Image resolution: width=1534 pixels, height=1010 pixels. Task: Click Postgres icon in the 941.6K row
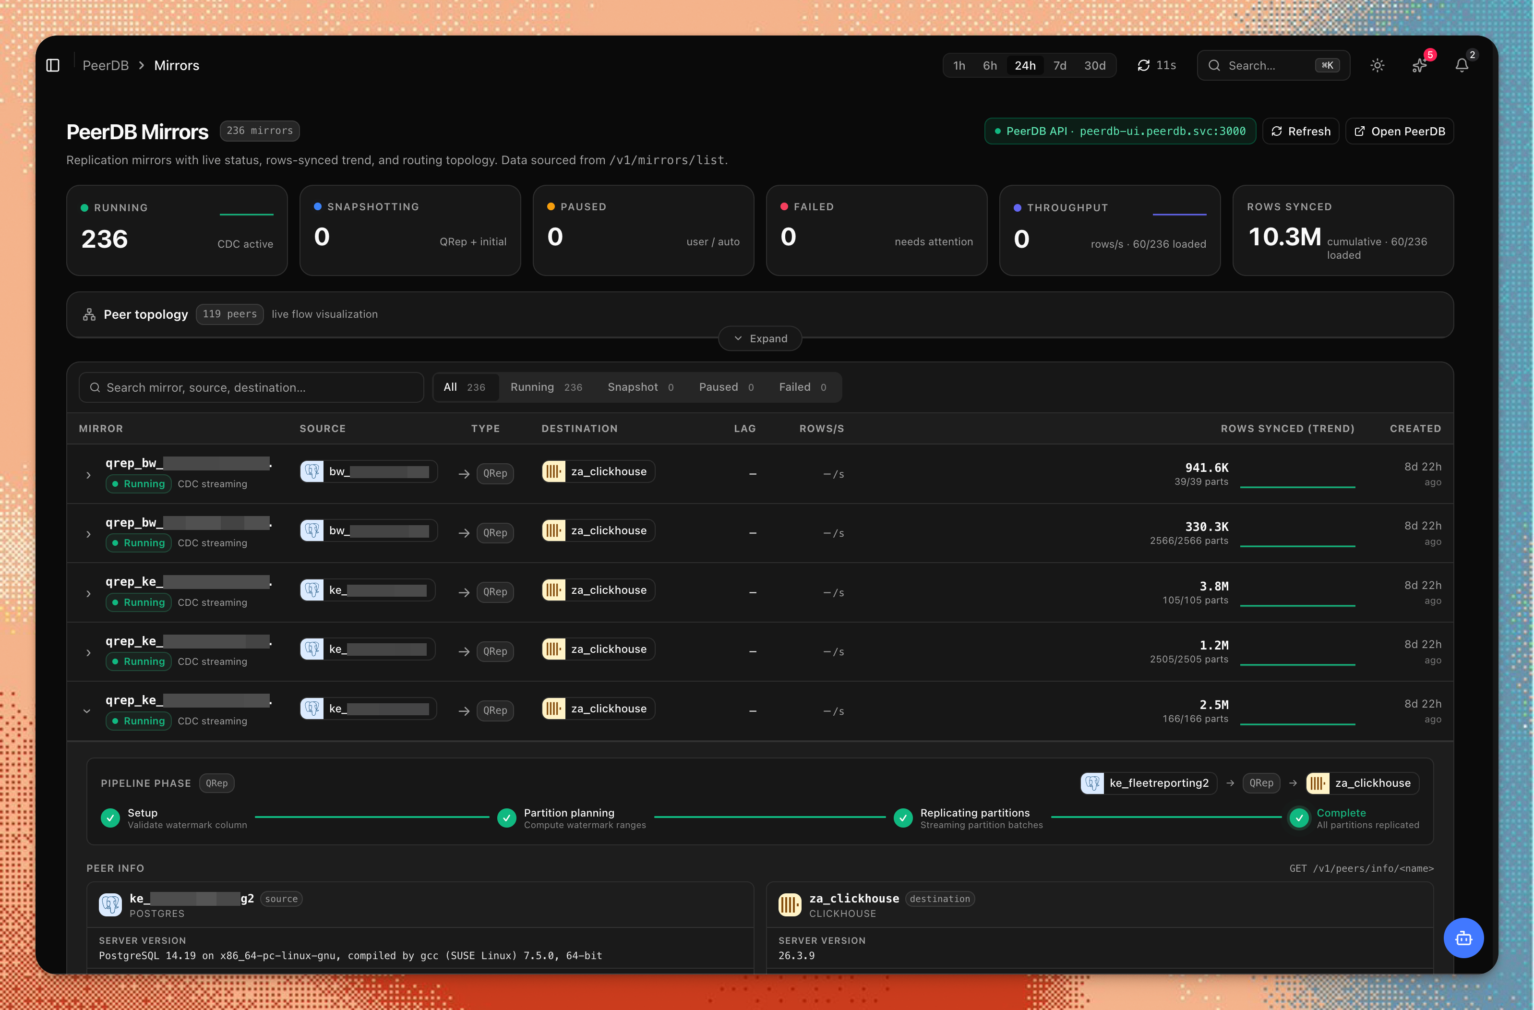pos(312,471)
